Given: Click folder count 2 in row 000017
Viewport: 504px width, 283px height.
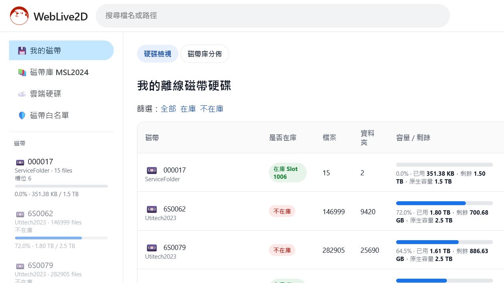Looking at the screenshot, I should 362,173.
